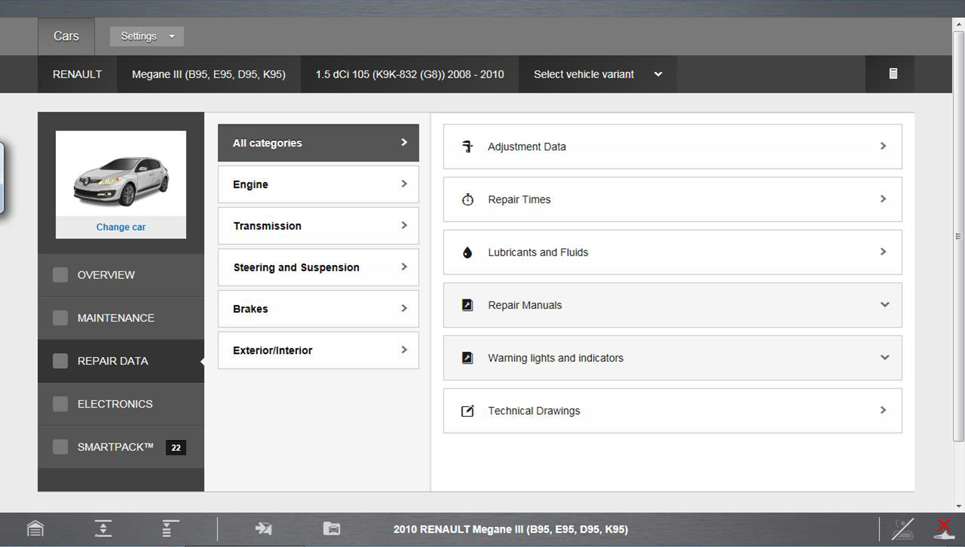Click the home icon in bottom toolbar

tap(35, 529)
